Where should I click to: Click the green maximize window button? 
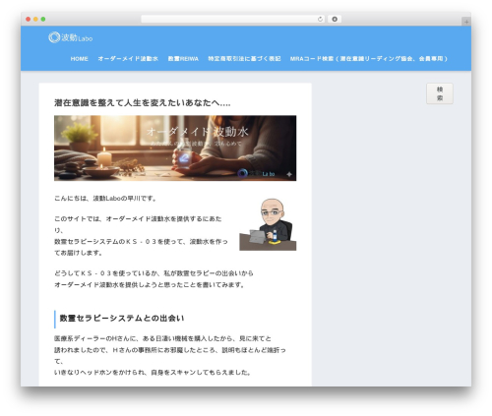point(43,20)
